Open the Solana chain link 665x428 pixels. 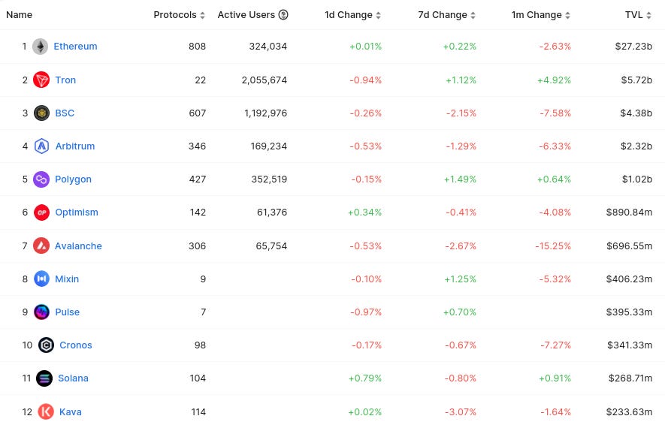pos(73,378)
